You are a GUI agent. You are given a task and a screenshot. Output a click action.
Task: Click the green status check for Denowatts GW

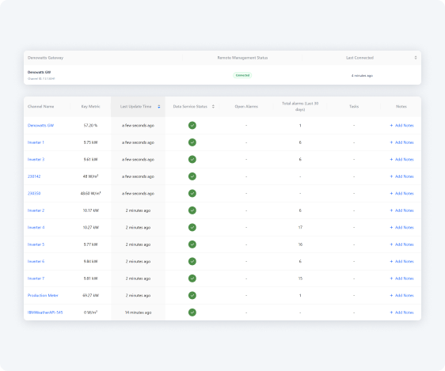pos(192,125)
